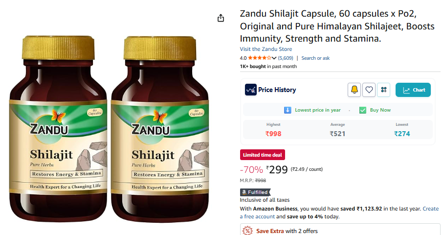Add to wishlist with heart icon

tap(369, 90)
